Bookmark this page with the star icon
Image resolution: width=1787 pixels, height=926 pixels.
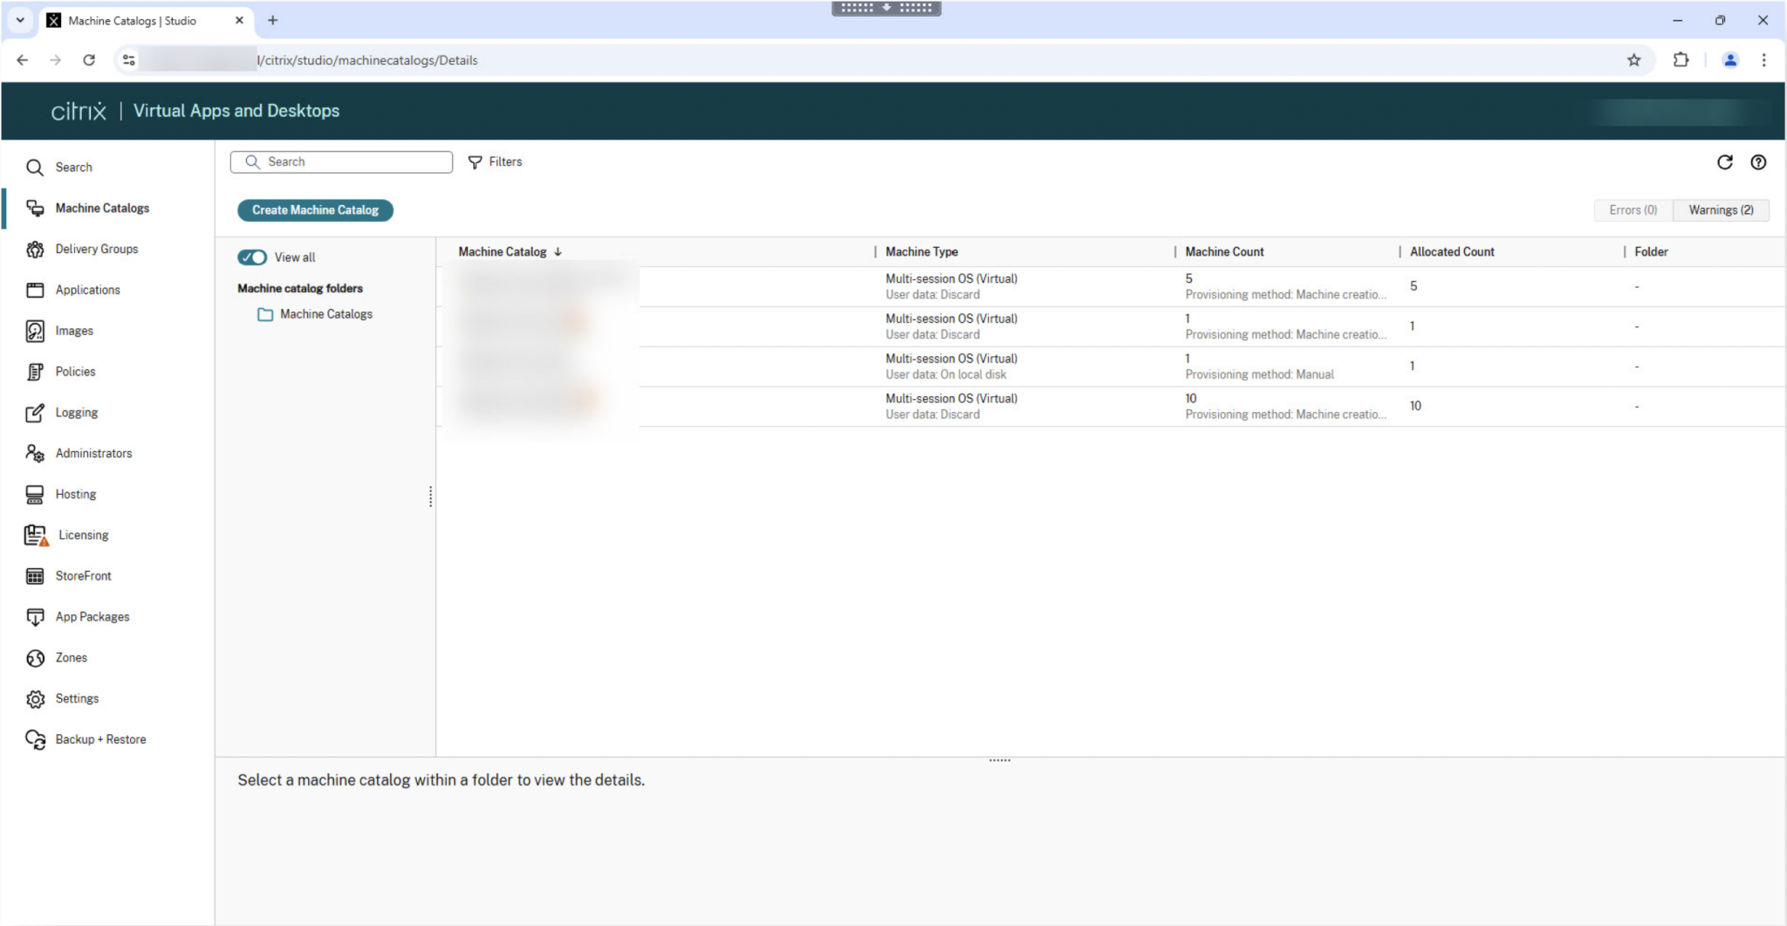[1635, 59]
